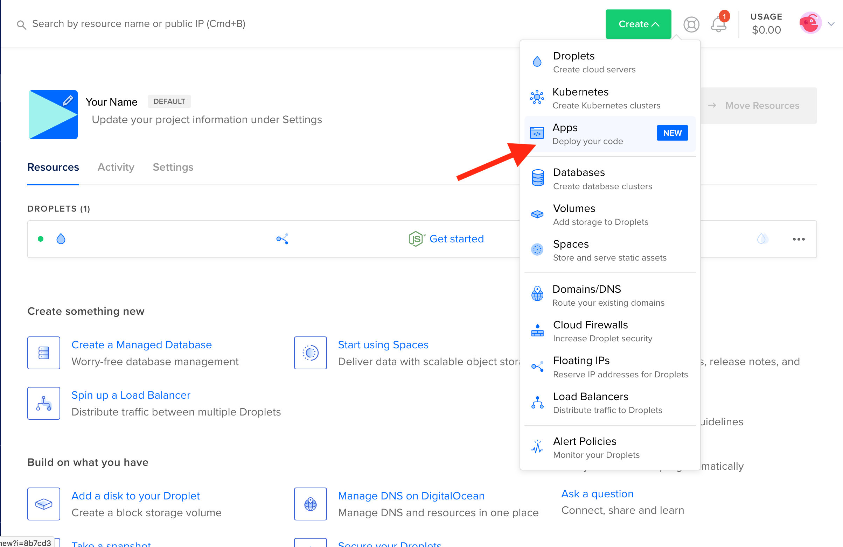Image resolution: width=843 pixels, height=547 pixels.
Task: Click the Load Balancer tile icon
Action: coord(43,403)
